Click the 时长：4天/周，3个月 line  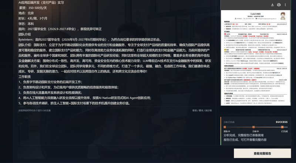coord(33,18)
